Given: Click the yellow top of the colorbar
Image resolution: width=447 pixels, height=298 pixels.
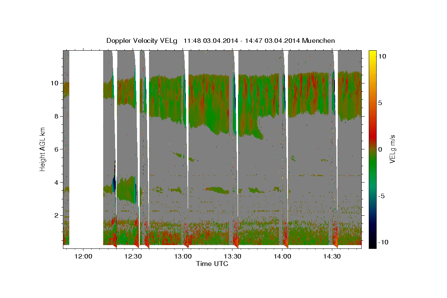Looking at the screenshot, I should 372,53.
